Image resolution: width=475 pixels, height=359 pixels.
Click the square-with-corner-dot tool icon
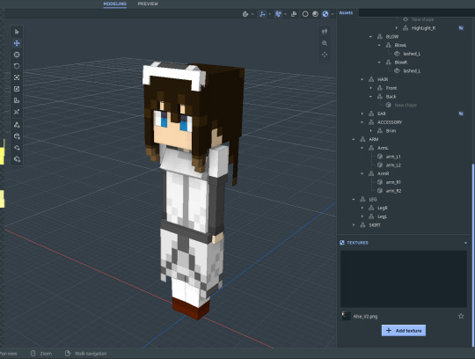17,89
